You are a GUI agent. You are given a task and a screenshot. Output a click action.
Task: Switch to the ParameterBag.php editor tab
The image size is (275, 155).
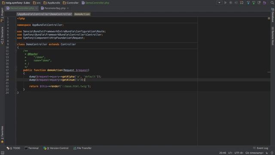55,8
